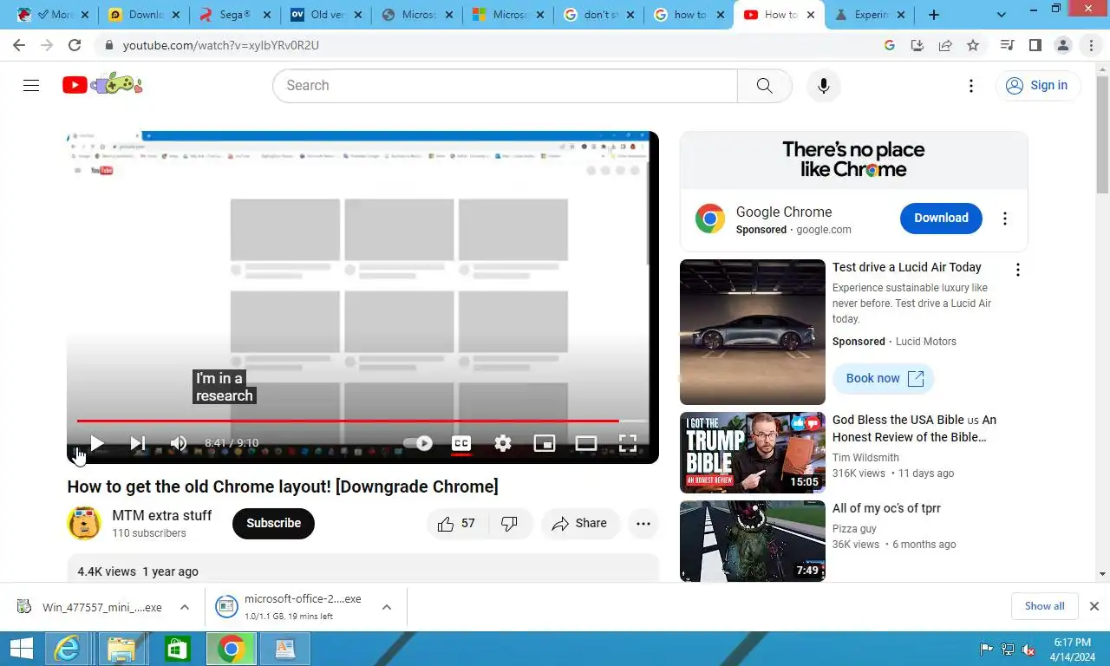Open Lucid Air car thumbnail
Image resolution: width=1110 pixels, height=666 pixels.
tap(753, 332)
